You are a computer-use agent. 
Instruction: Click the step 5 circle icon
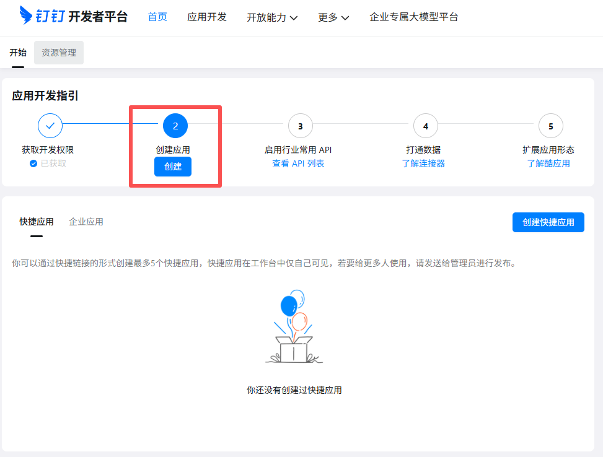551,126
